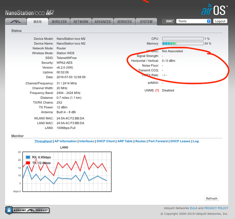Click the Refresh button
This screenshot has height=219, width=235.
tap(211, 198)
